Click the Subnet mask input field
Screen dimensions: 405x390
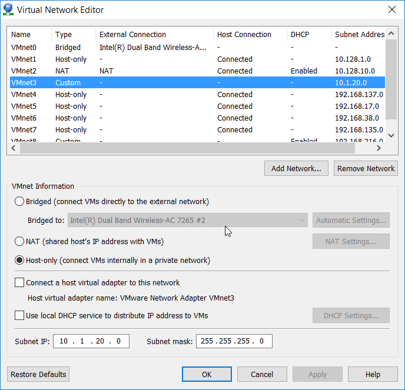tap(234, 341)
